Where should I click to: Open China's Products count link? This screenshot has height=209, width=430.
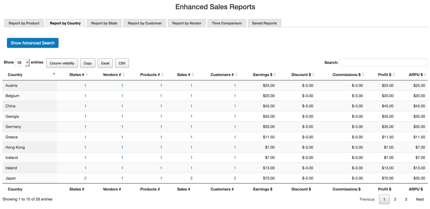(161, 106)
